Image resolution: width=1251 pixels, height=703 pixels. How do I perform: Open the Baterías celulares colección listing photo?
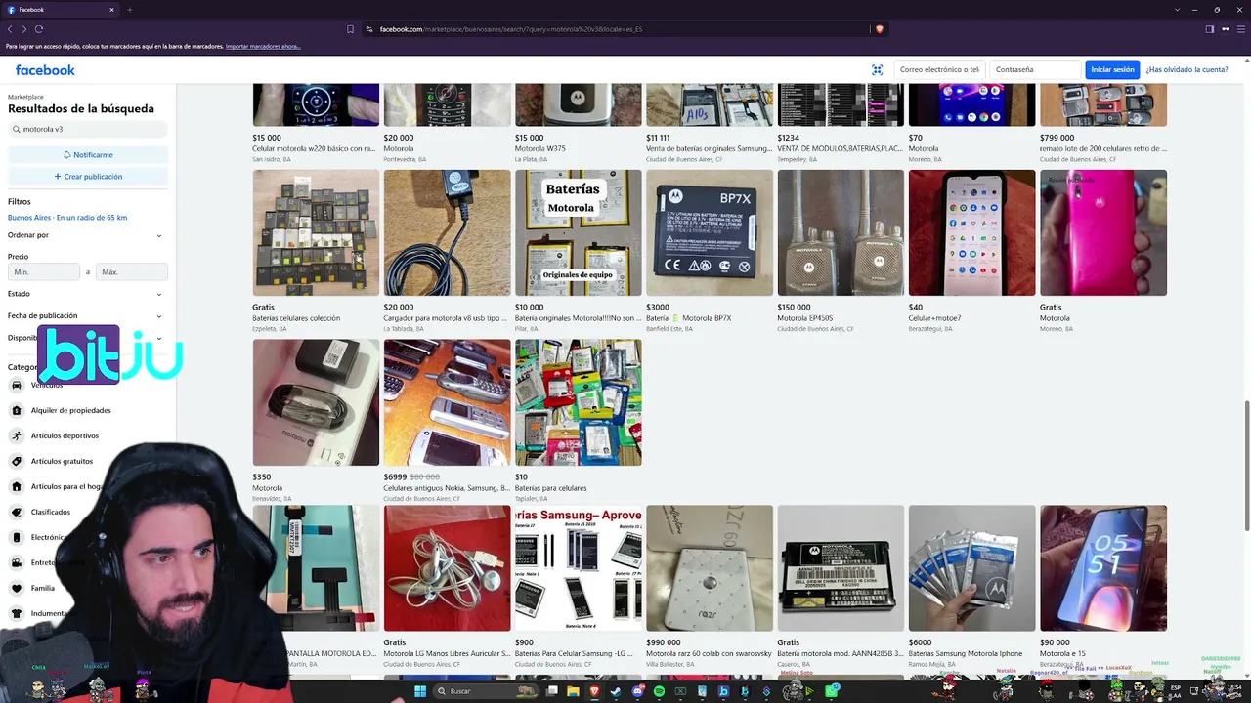pos(316,232)
